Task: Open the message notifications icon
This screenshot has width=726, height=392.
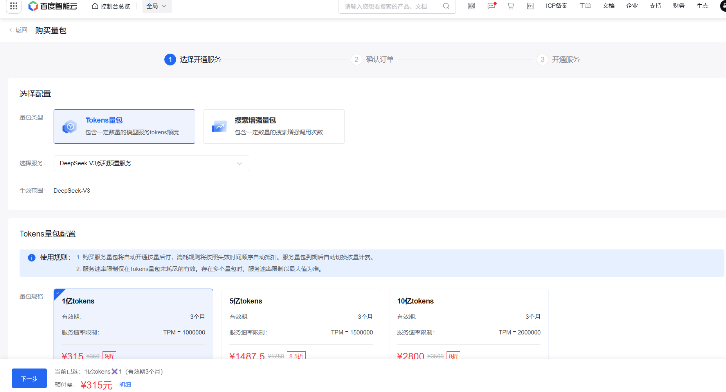Action: tap(491, 6)
